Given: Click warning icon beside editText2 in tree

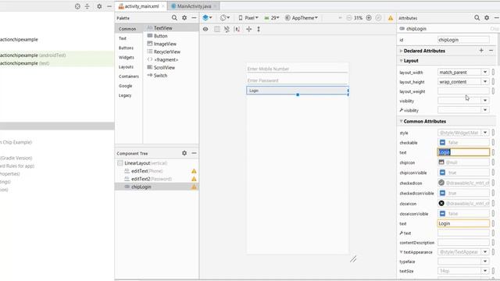Looking at the screenshot, I should [194, 179].
